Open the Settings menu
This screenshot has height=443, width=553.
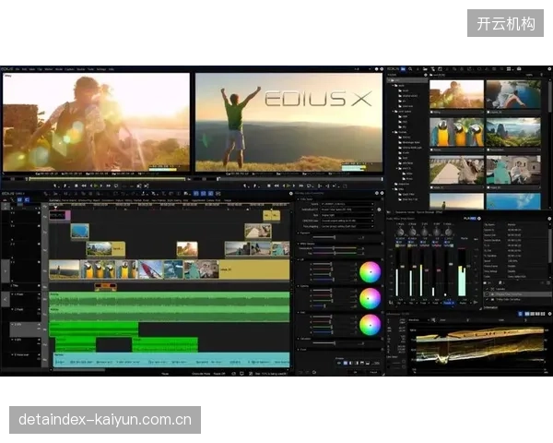(x=100, y=69)
